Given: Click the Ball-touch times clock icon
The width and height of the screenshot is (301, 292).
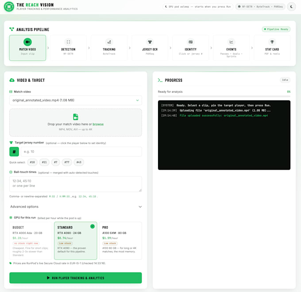Looking at the screenshot, I should [x=11, y=172].
